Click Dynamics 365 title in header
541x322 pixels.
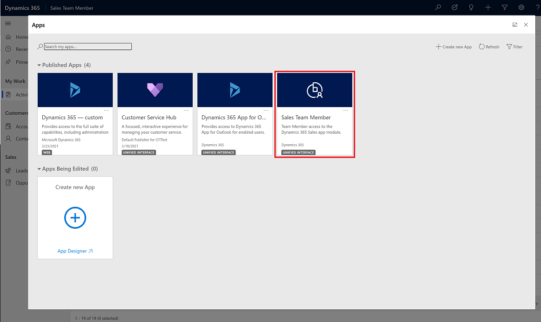point(23,8)
